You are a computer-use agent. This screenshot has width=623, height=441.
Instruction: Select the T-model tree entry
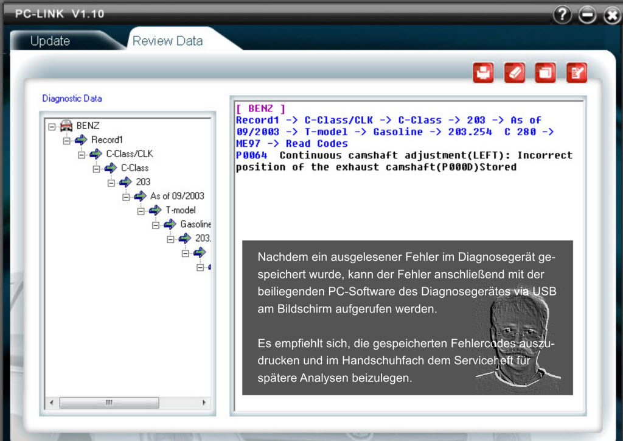point(181,210)
